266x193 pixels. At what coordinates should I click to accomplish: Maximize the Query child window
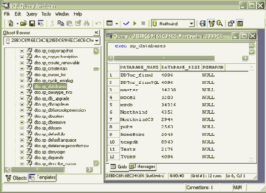point(244,36)
